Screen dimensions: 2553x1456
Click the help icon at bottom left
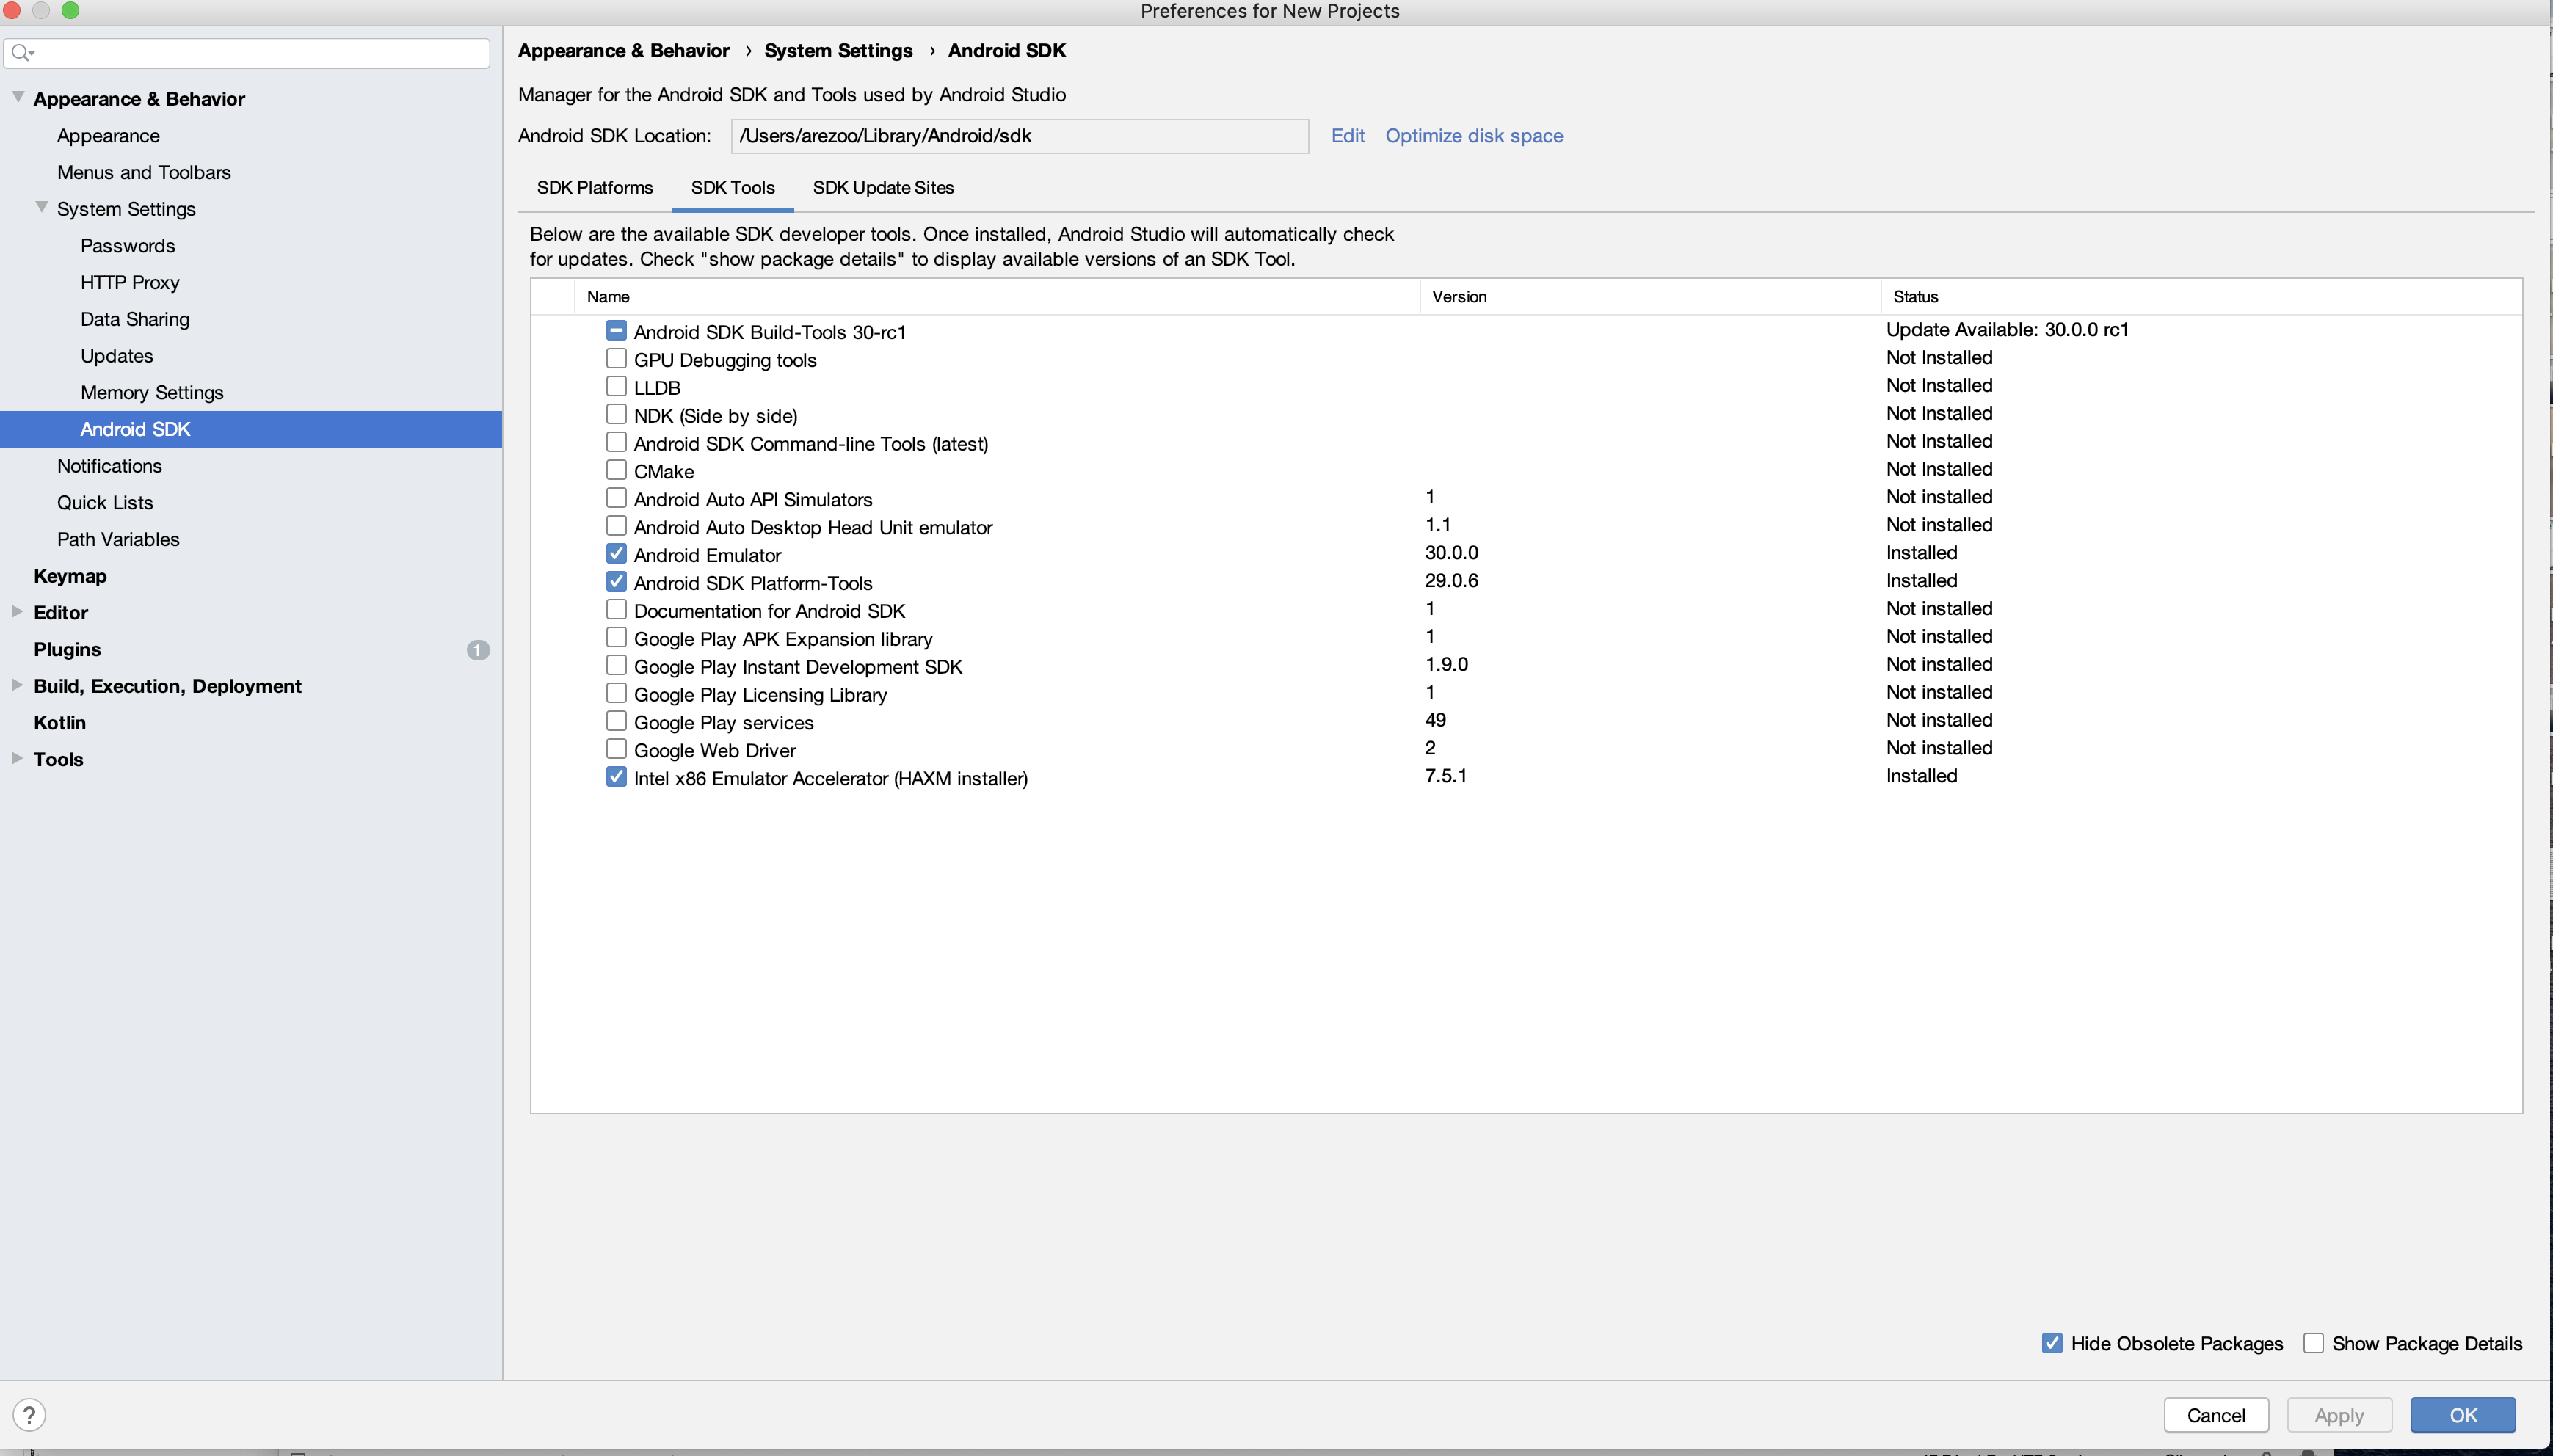tap(30, 1416)
